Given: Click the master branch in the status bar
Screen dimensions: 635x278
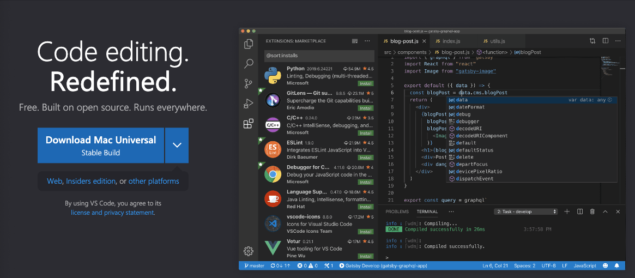Looking at the screenshot, I should pos(255,266).
